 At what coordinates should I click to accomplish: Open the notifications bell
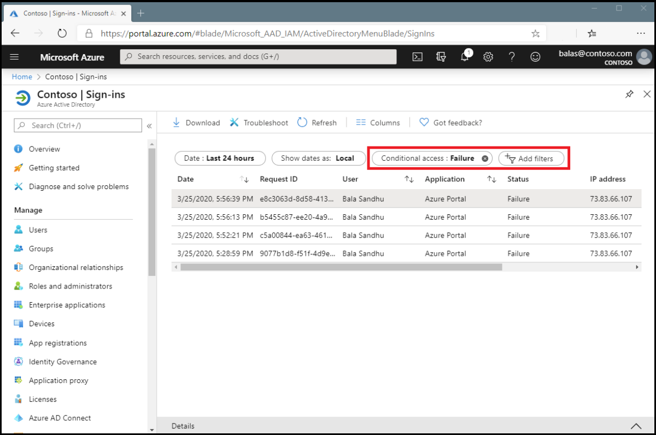(464, 57)
